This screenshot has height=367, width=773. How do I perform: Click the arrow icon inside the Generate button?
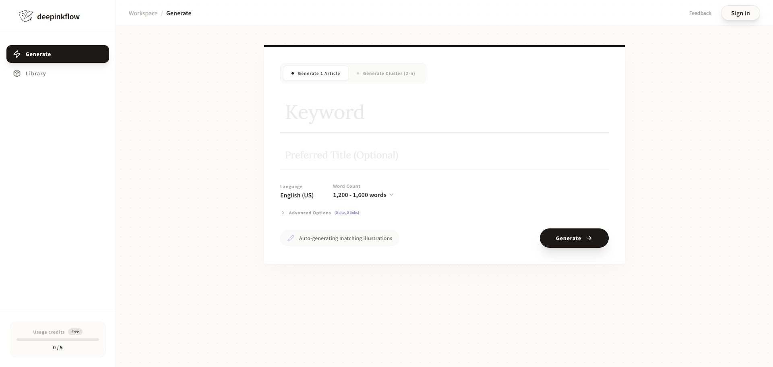(589, 238)
